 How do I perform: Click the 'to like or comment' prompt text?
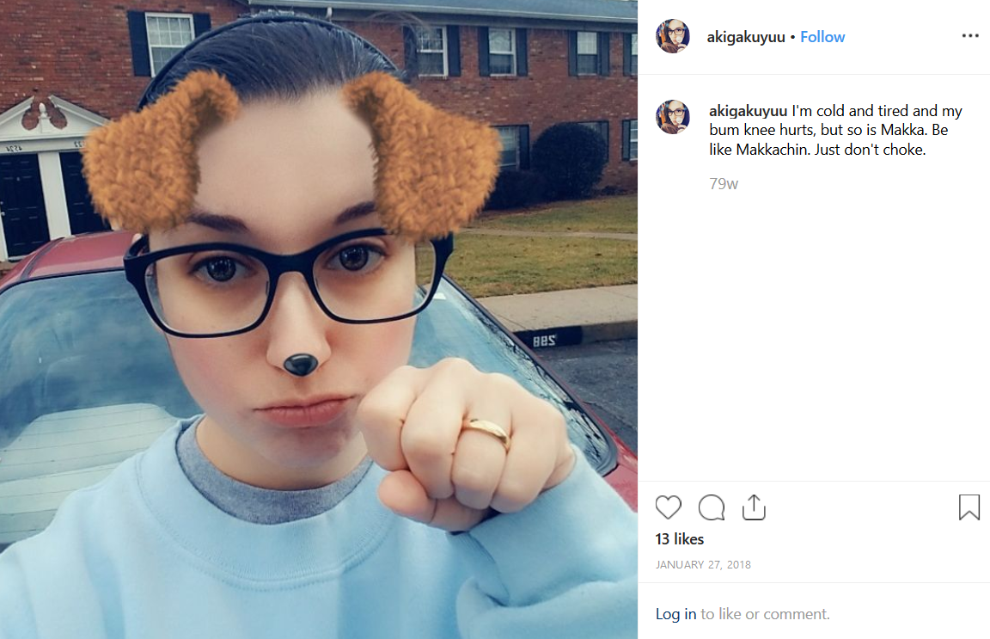tap(765, 614)
